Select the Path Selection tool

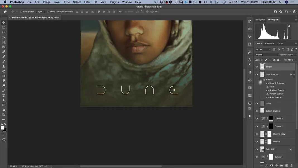pos(4,100)
